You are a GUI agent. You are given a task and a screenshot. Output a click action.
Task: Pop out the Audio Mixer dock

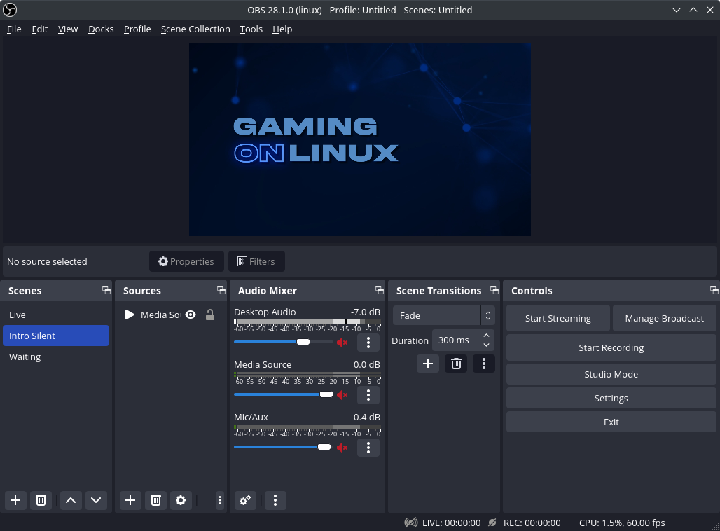click(380, 290)
